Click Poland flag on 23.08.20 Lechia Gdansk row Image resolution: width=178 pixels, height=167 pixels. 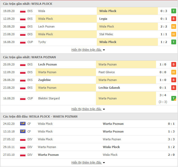pyautogui.click(x=23, y=88)
